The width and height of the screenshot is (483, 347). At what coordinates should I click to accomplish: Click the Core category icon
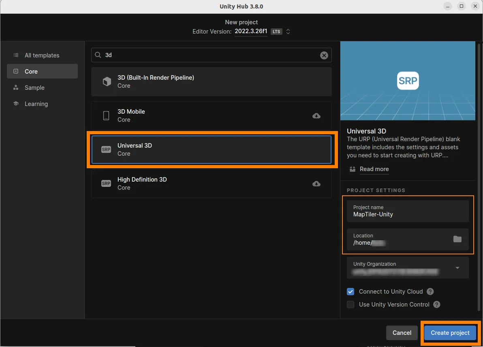[16, 71]
